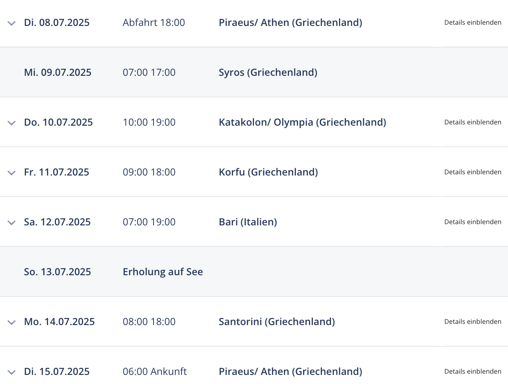Click the Santorini (Griechenland) port title

[x=277, y=322]
